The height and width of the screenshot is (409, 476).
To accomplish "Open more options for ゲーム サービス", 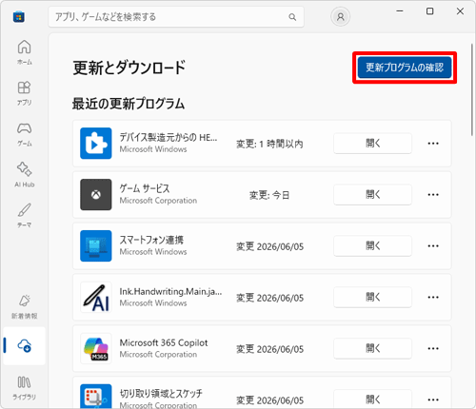I will pos(433,195).
